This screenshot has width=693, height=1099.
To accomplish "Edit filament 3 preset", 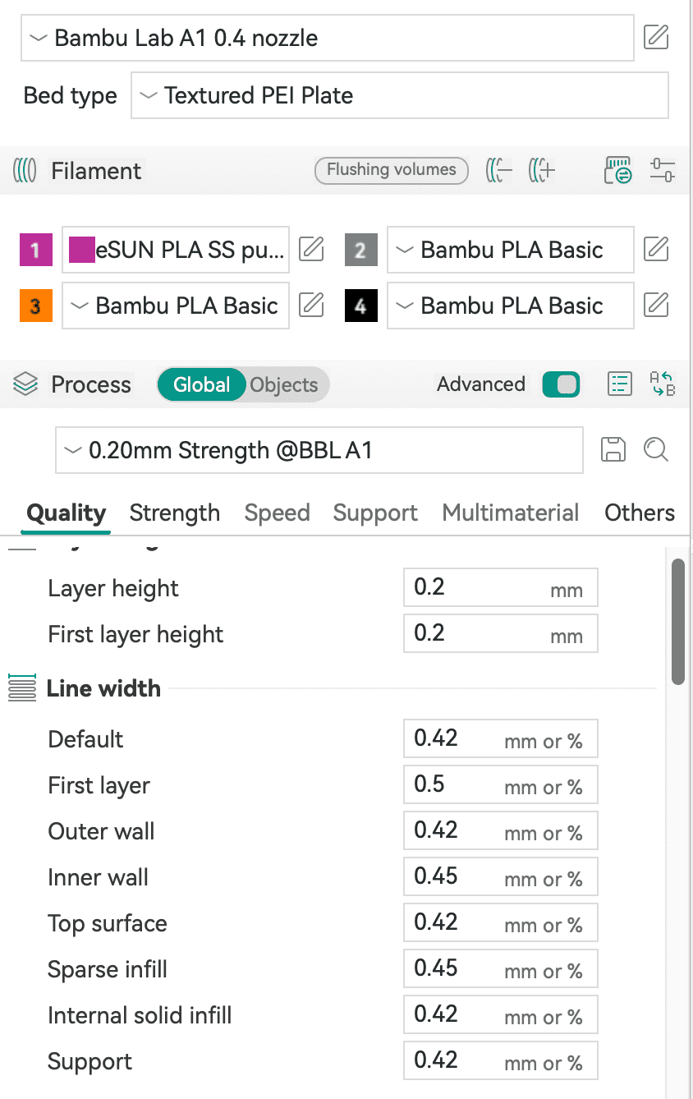I will click(311, 305).
